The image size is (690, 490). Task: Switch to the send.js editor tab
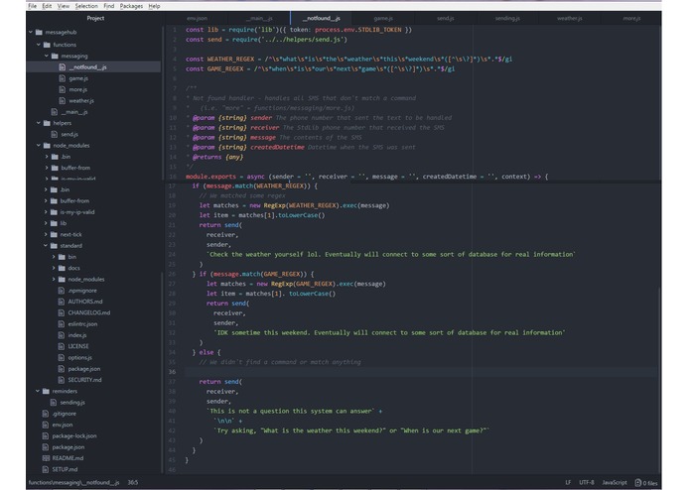pos(446,19)
